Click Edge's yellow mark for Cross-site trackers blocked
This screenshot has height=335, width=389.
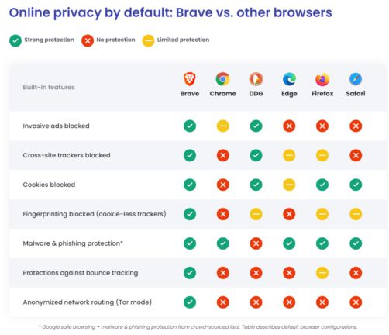tap(289, 155)
